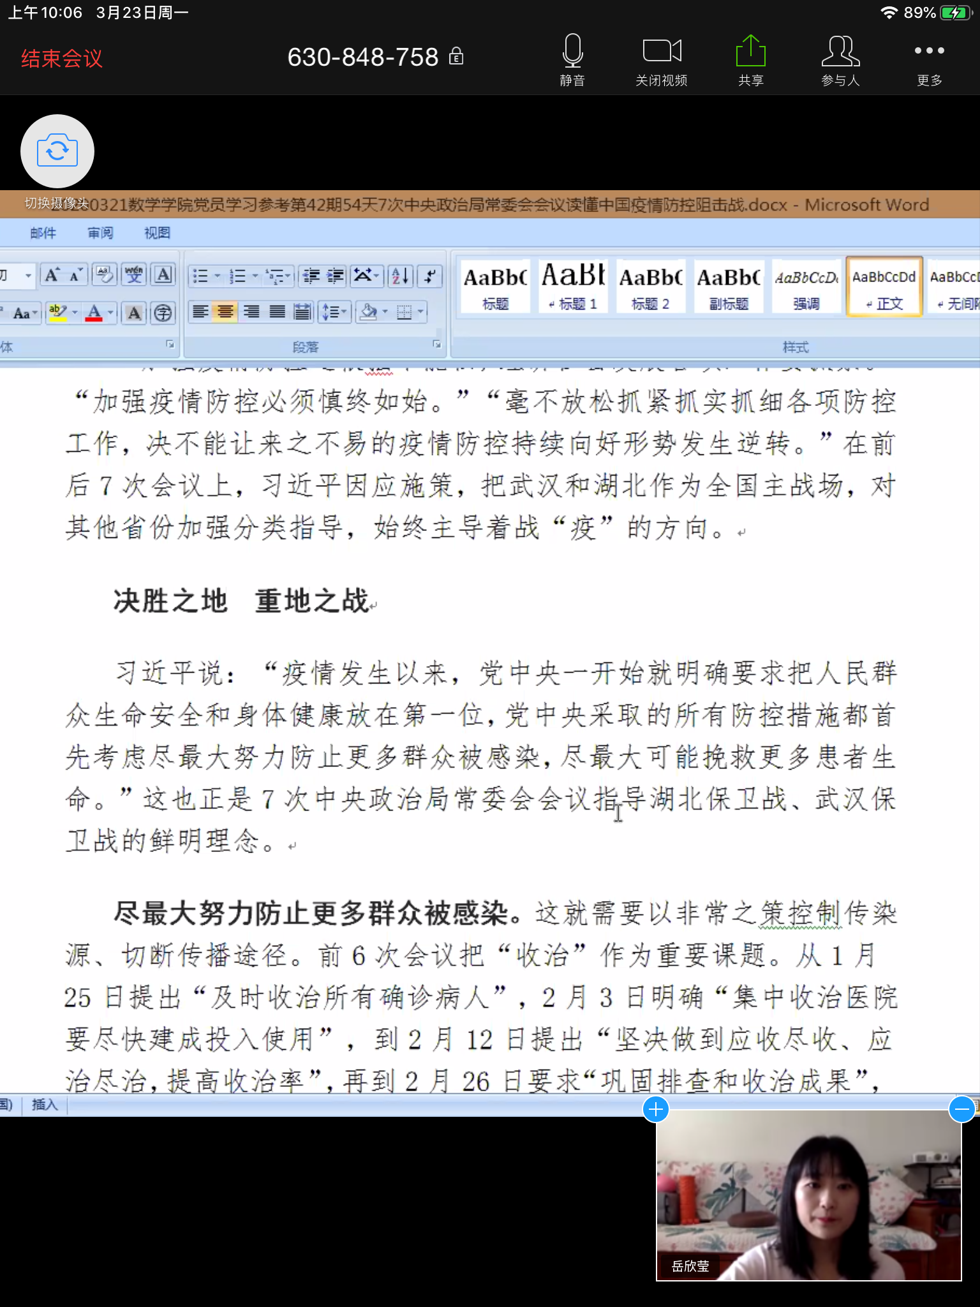Image resolution: width=980 pixels, height=1307 pixels.
Task: Open the line spacing dropdown
Action: tap(334, 312)
